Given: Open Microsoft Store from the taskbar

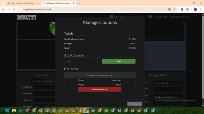Looking at the screenshot, I should 20,111.
